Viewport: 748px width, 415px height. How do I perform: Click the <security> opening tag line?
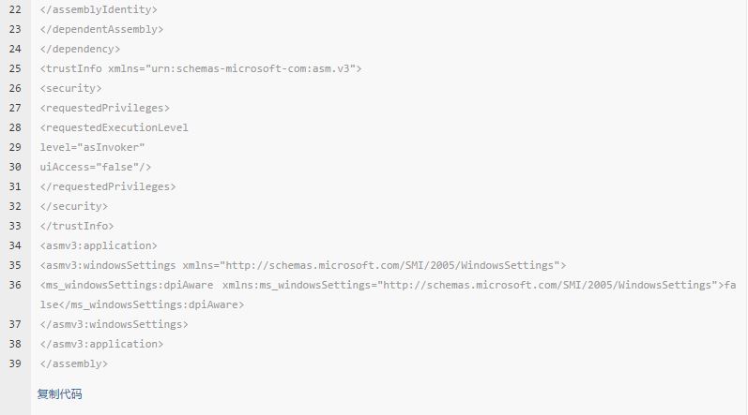pos(71,88)
